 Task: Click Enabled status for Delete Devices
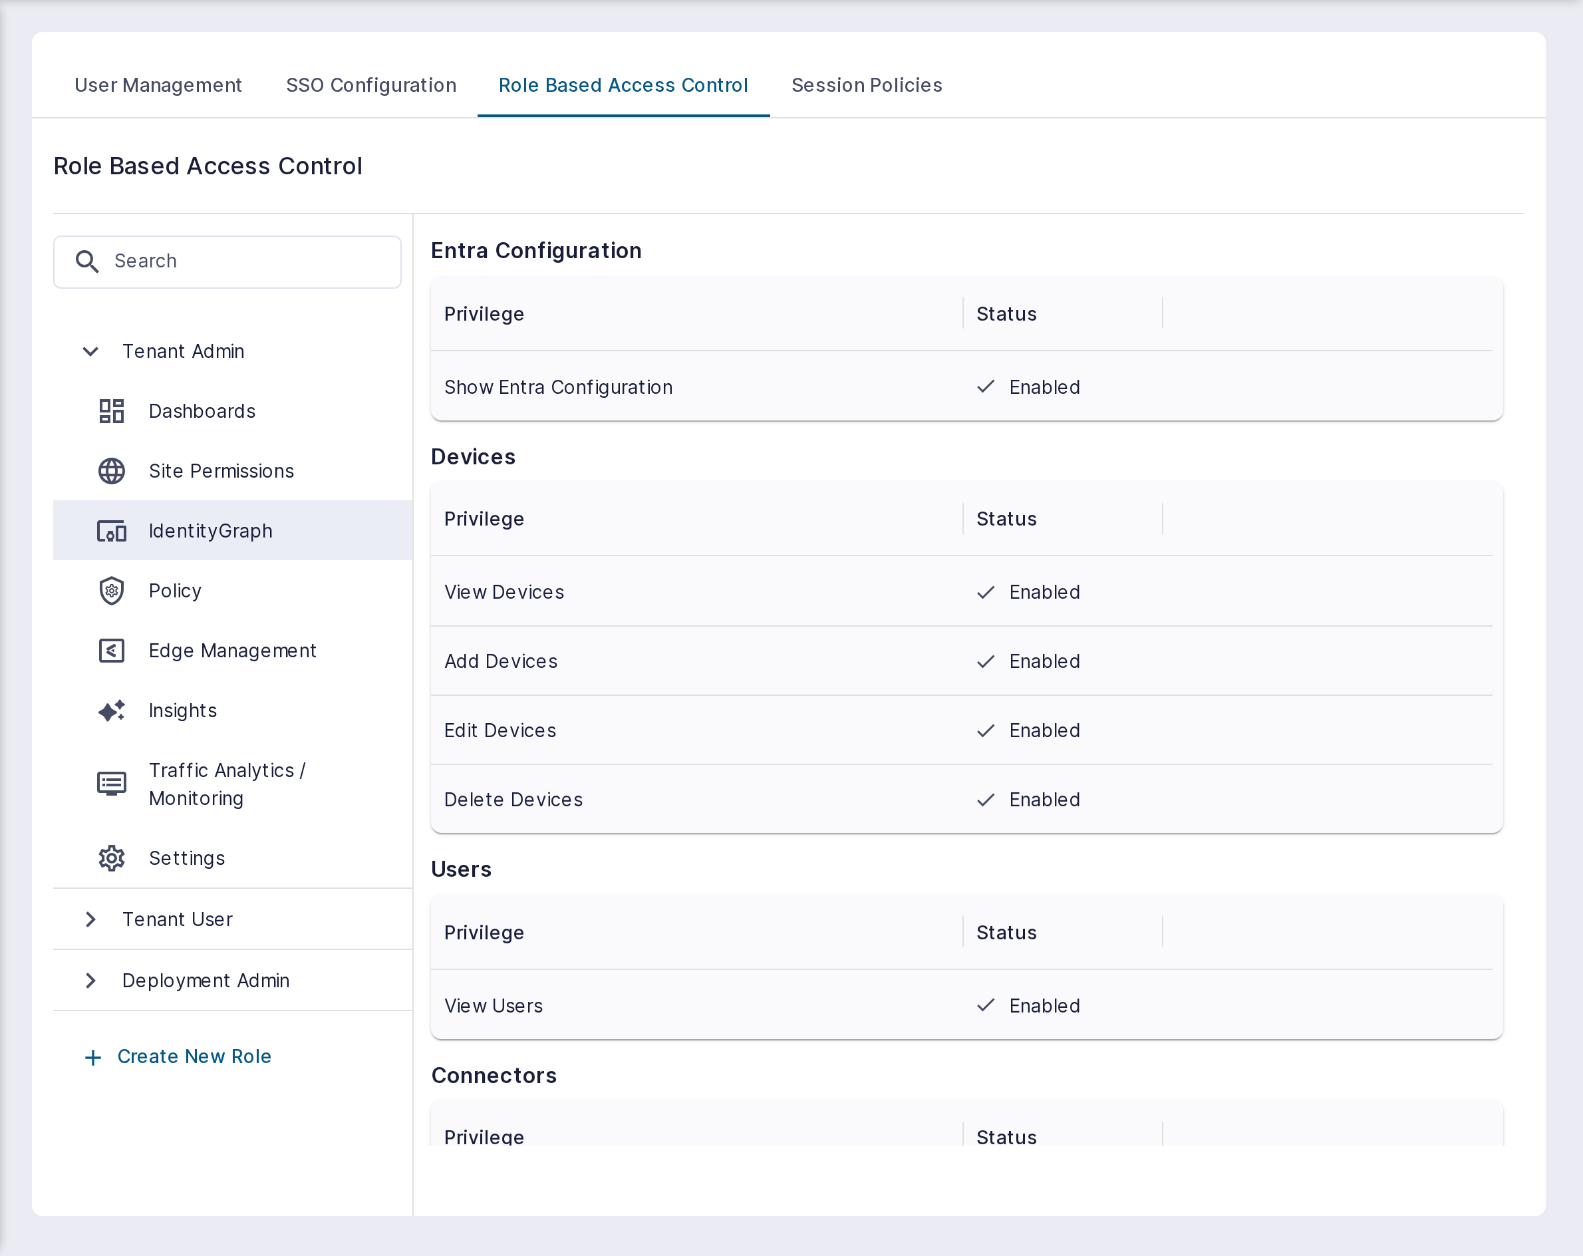click(x=1044, y=799)
